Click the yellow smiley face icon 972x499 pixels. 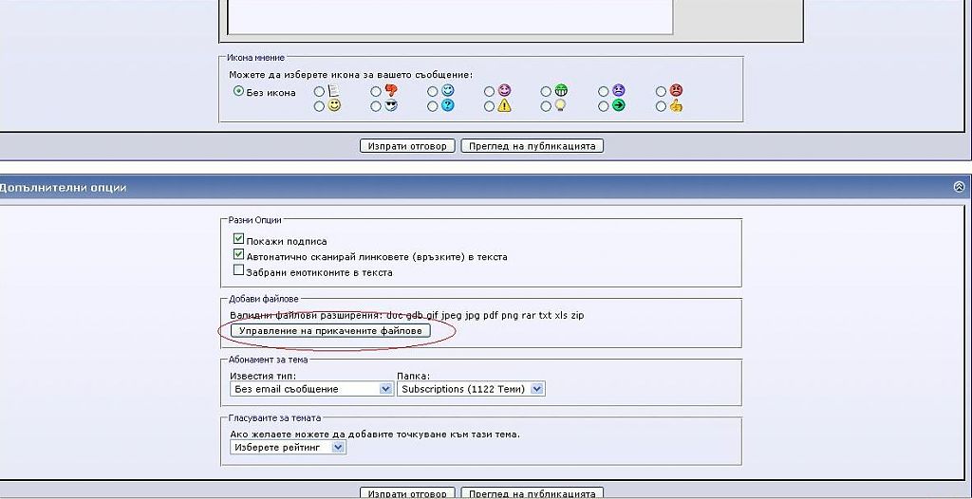tap(334, 105)
